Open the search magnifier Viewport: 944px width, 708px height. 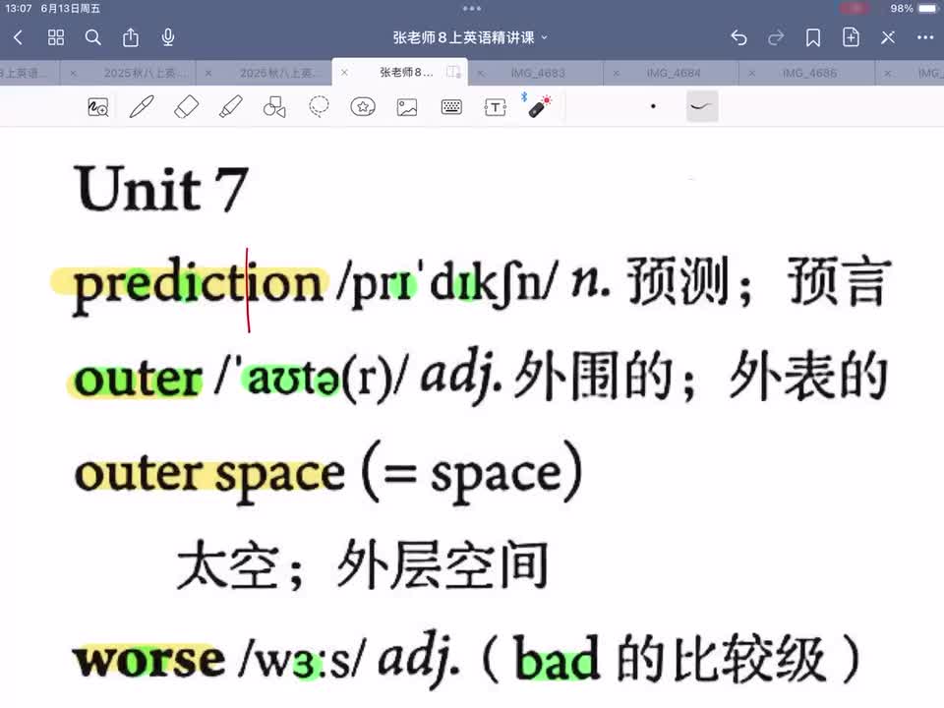92,38
